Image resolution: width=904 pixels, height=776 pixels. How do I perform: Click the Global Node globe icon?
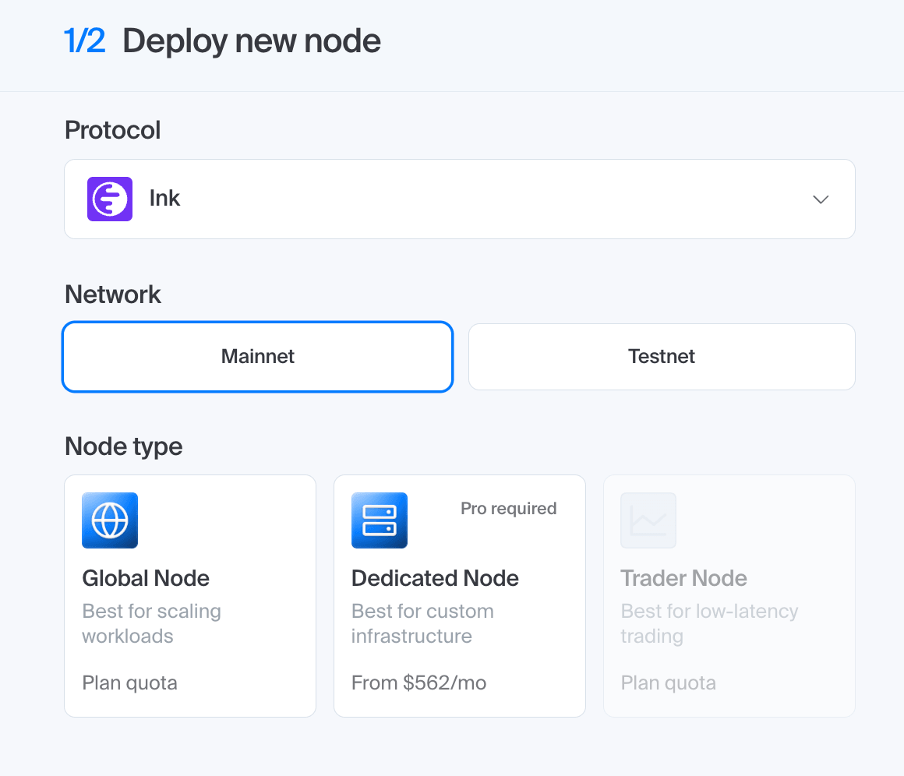pos(110,520)
